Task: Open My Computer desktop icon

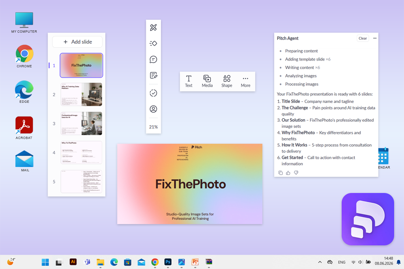Action: 24,22
